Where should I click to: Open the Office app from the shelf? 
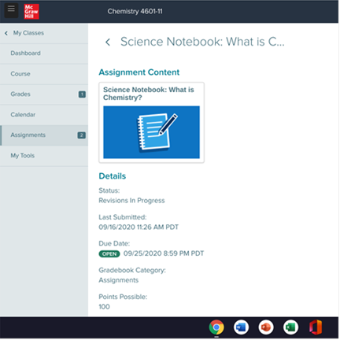tap(316, 327)
